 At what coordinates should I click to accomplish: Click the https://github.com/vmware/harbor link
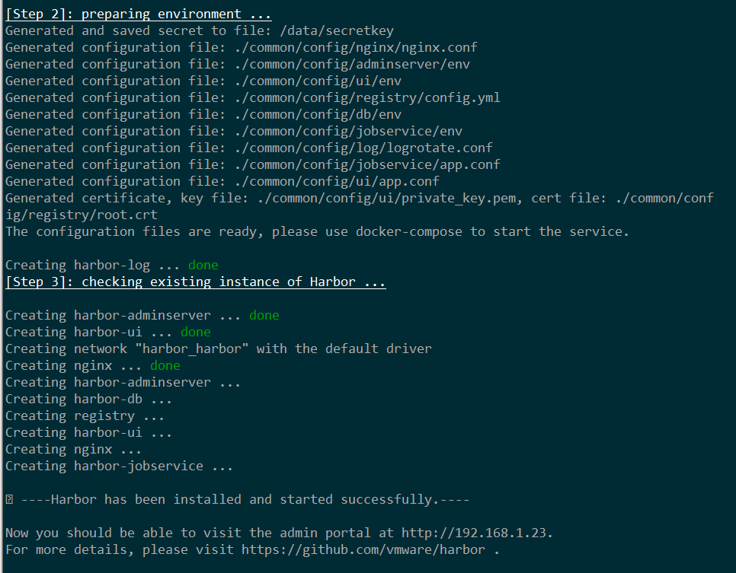tap(363, 550)
